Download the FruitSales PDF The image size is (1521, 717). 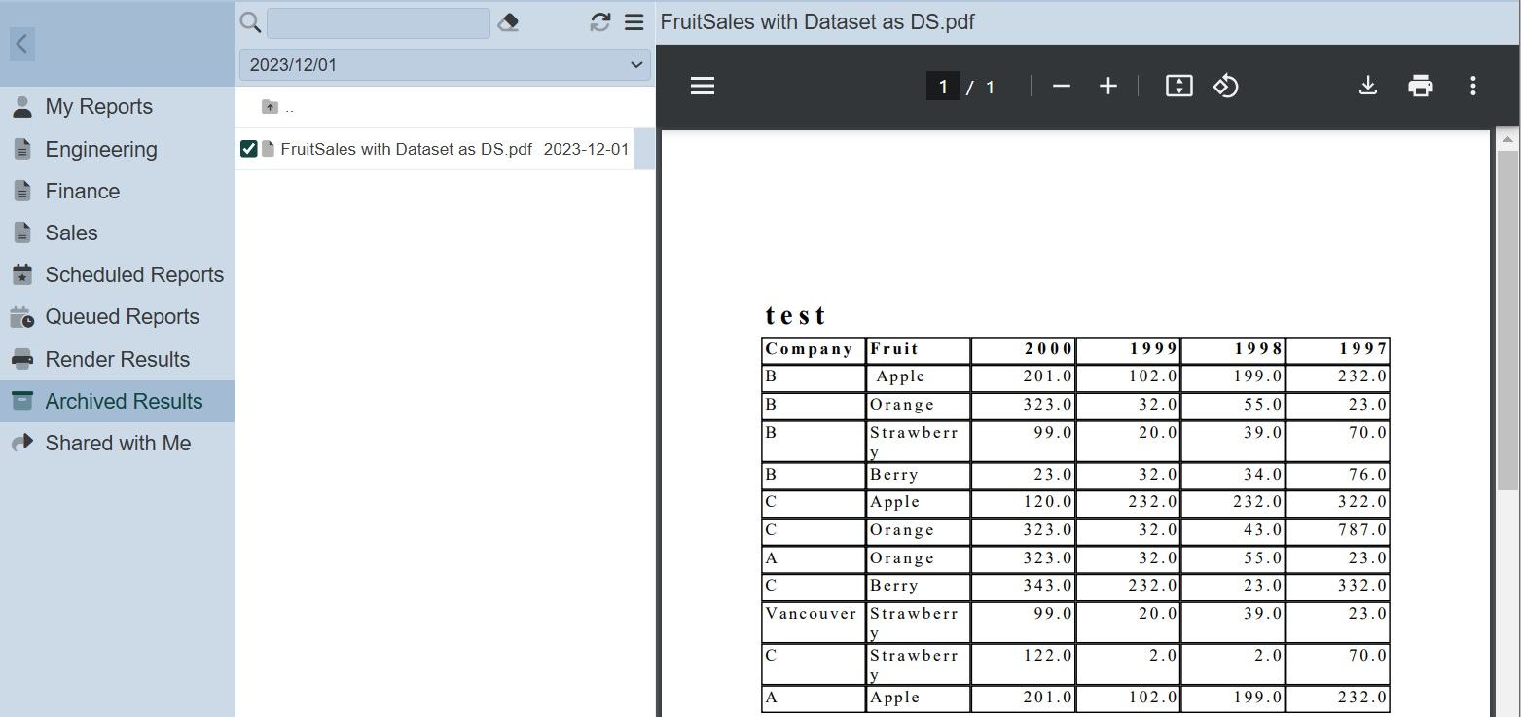point(1368,87)
